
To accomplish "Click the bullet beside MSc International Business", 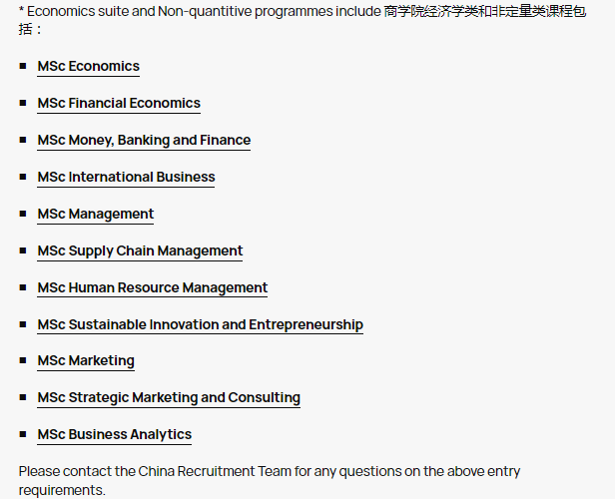I will click(23, 177).
